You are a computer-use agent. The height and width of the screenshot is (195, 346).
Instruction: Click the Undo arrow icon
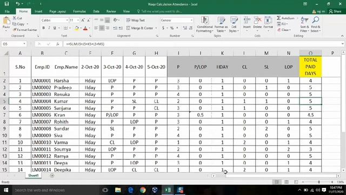tap(17, 4)
